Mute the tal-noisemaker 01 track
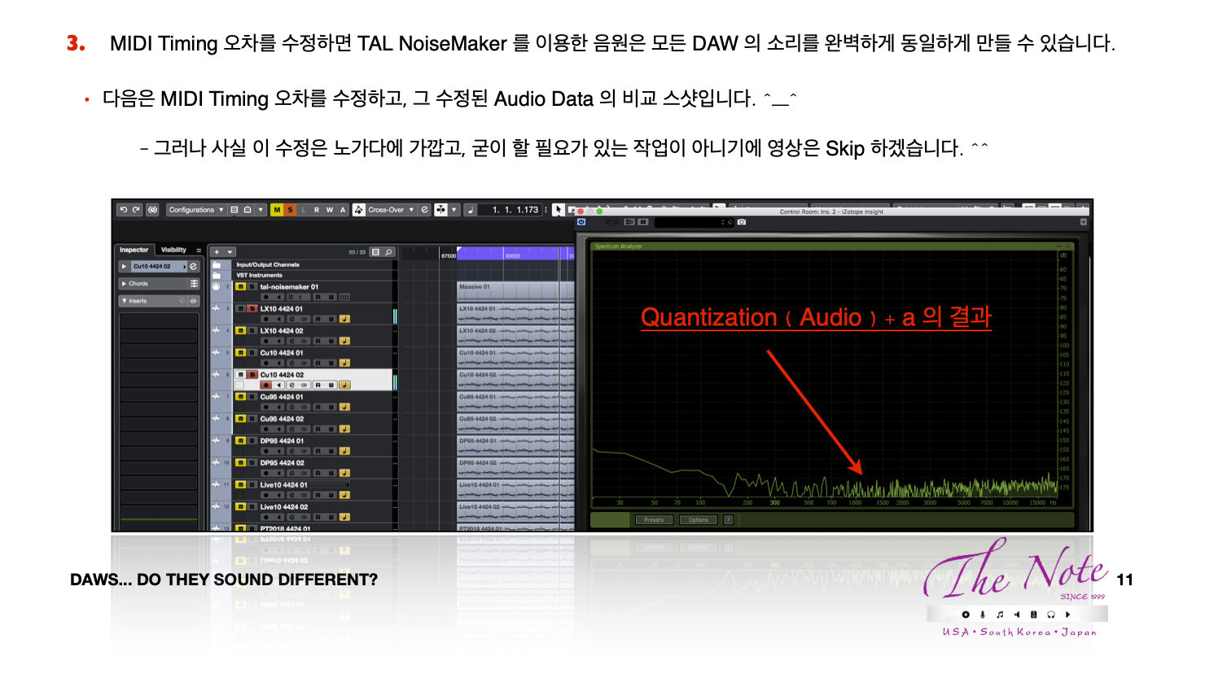The height and width of the screenshot is (674, 1205). pyautogui.click(x=241, y=287)
